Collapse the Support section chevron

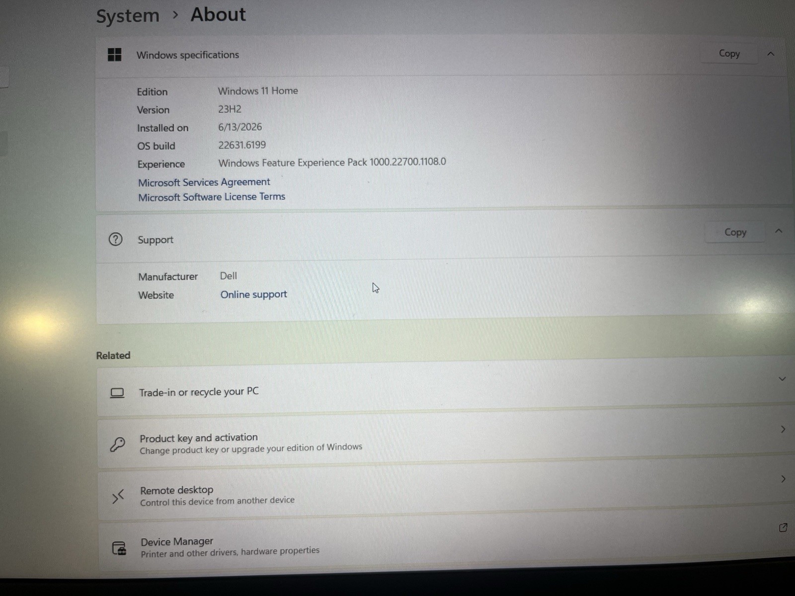779,231
